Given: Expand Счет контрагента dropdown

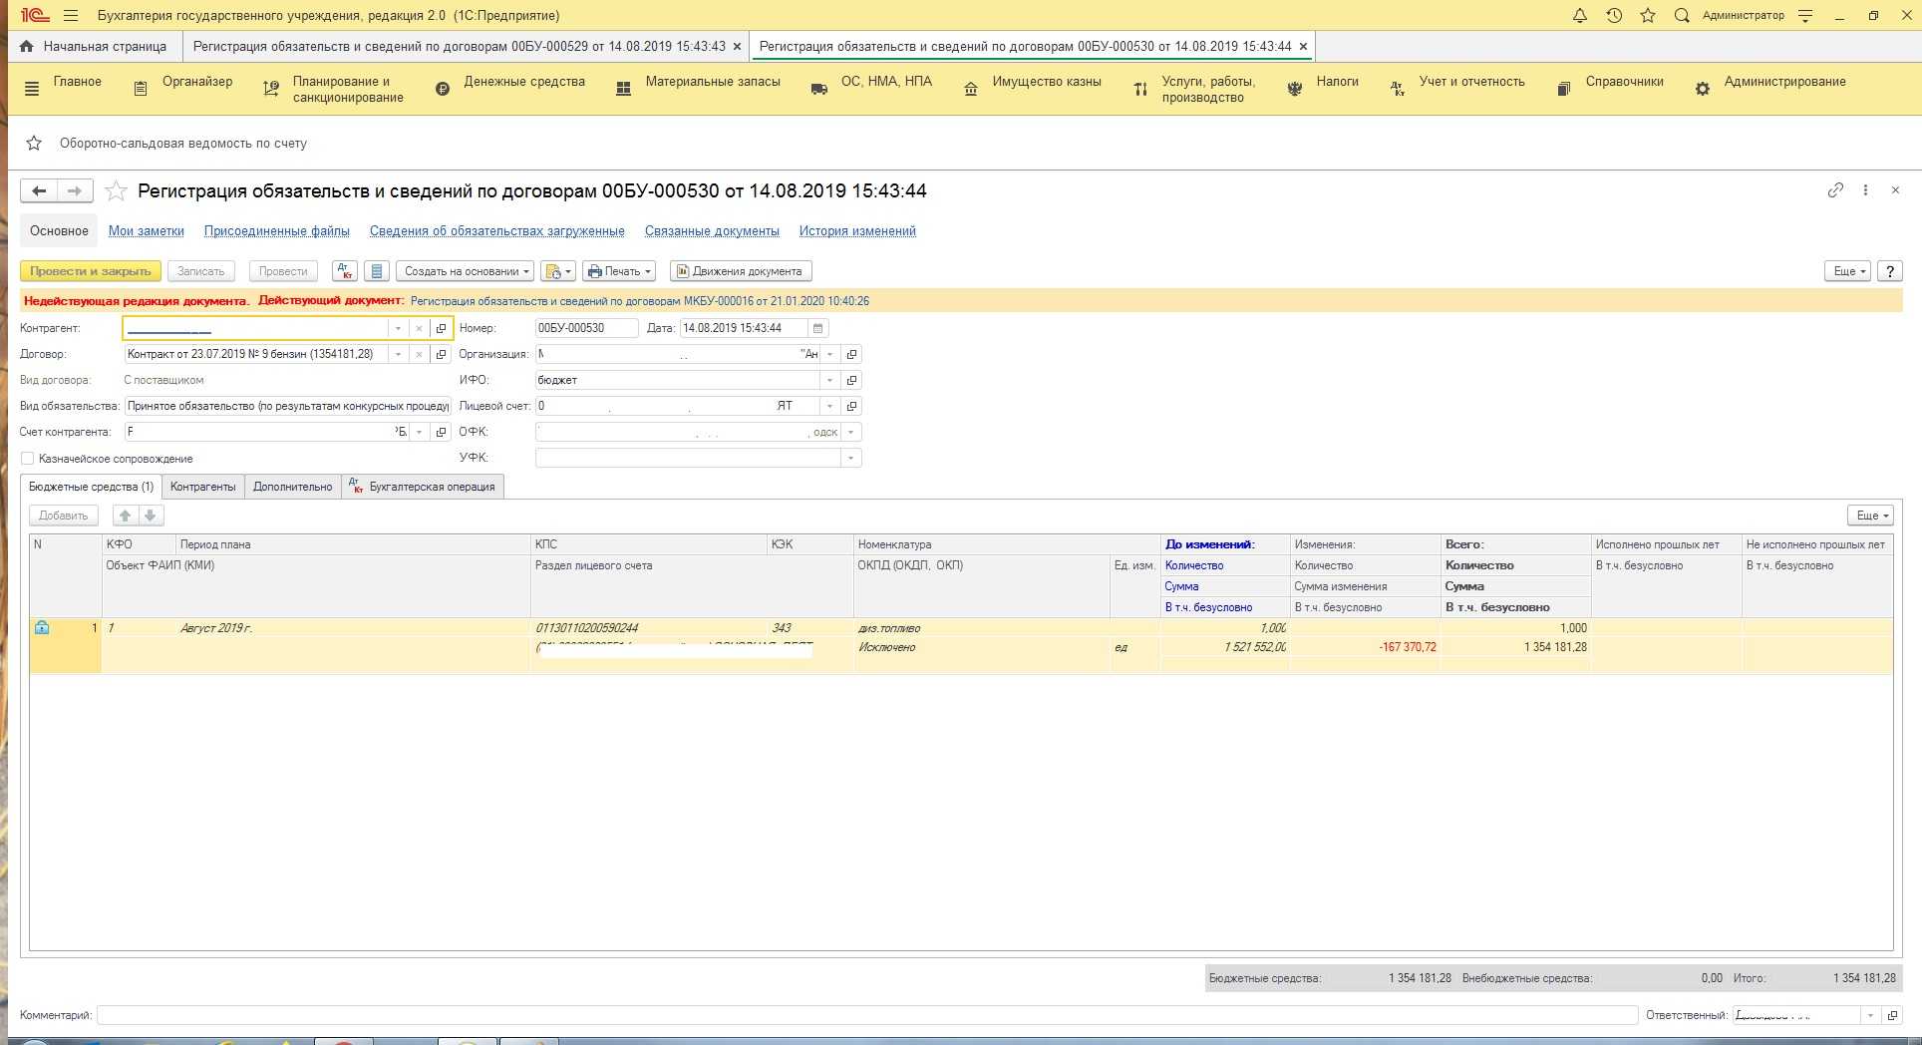Looking at the screenshot, I should point(419,432).
